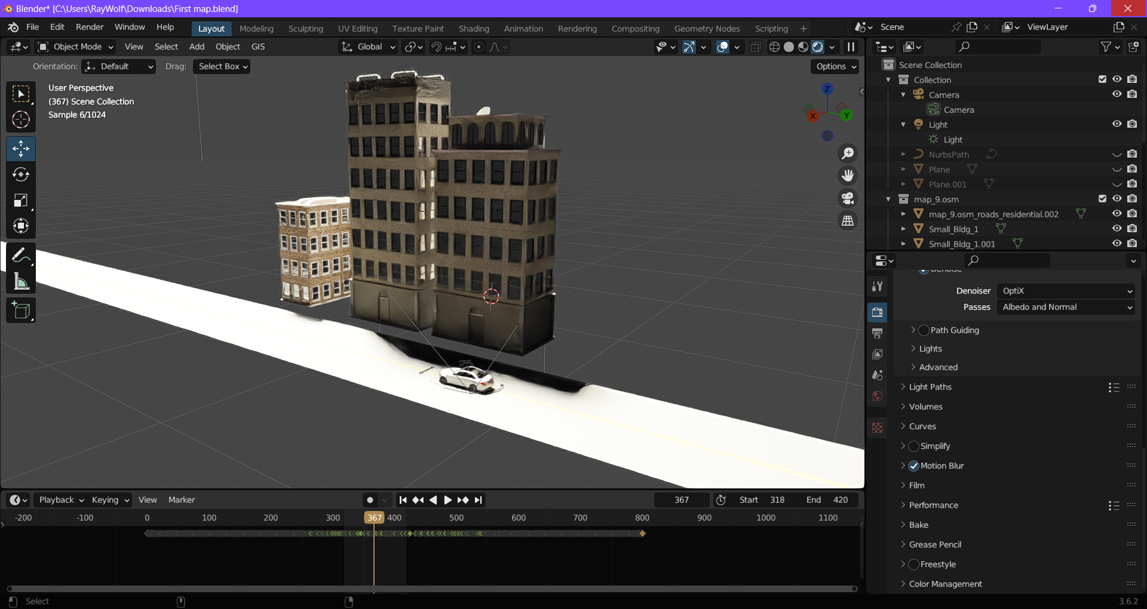The height and width of the screenshot is (609, 1147).
Task: Open the Output properties tab
Action: (x=877, y=333)
